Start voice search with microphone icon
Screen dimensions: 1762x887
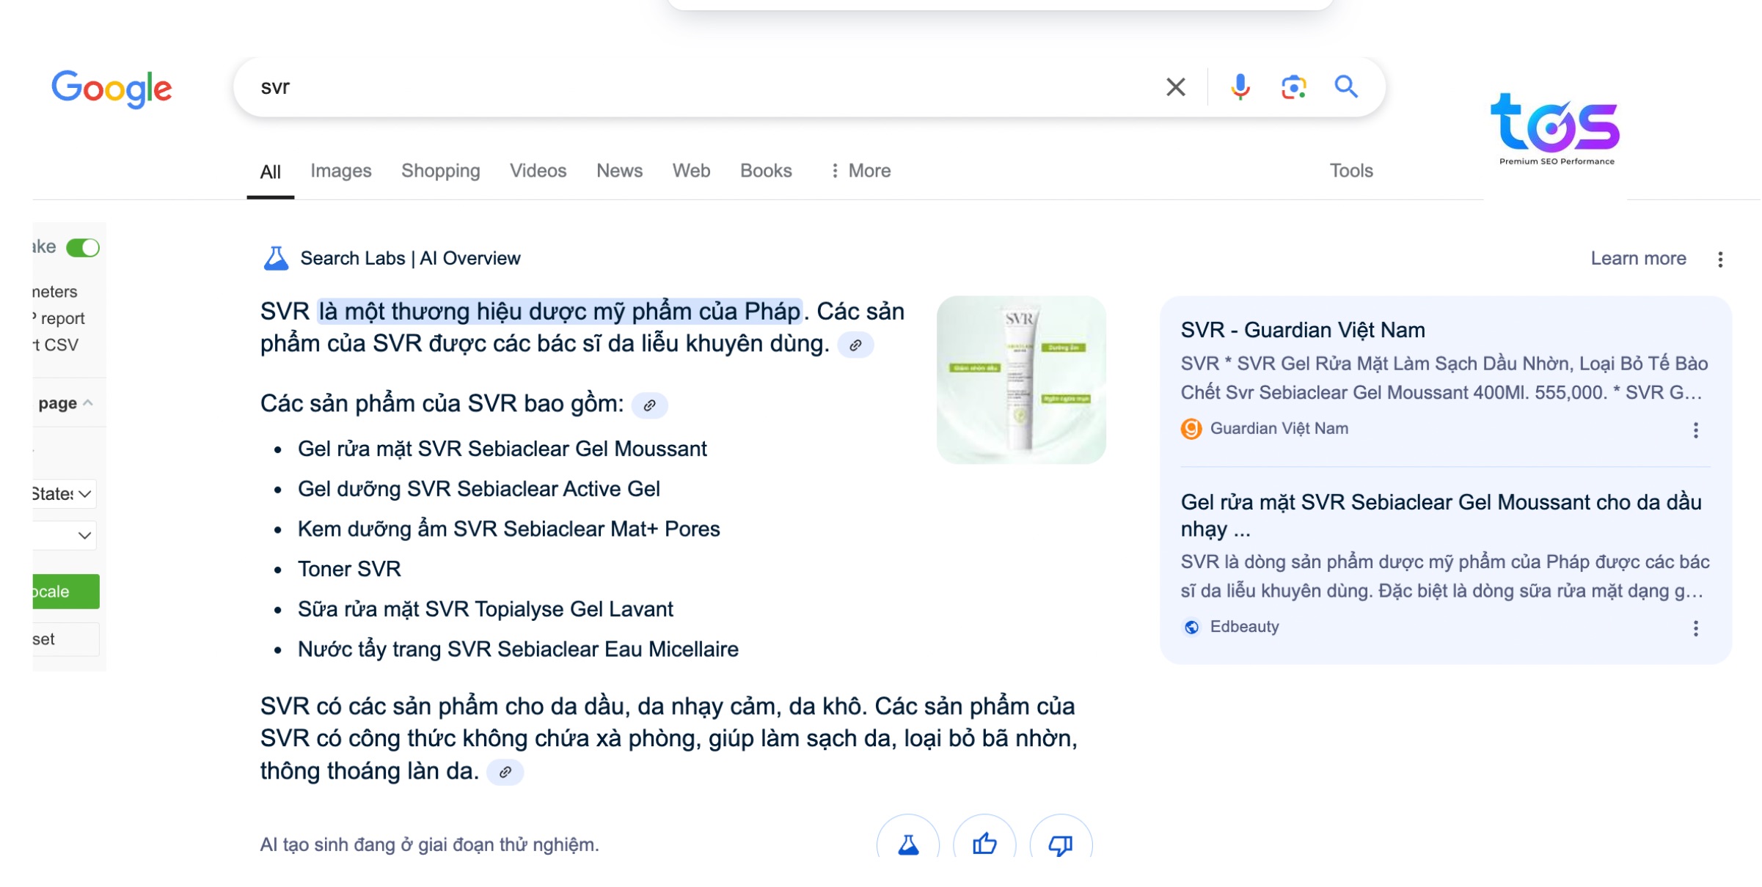click(x=1240, y=87)
